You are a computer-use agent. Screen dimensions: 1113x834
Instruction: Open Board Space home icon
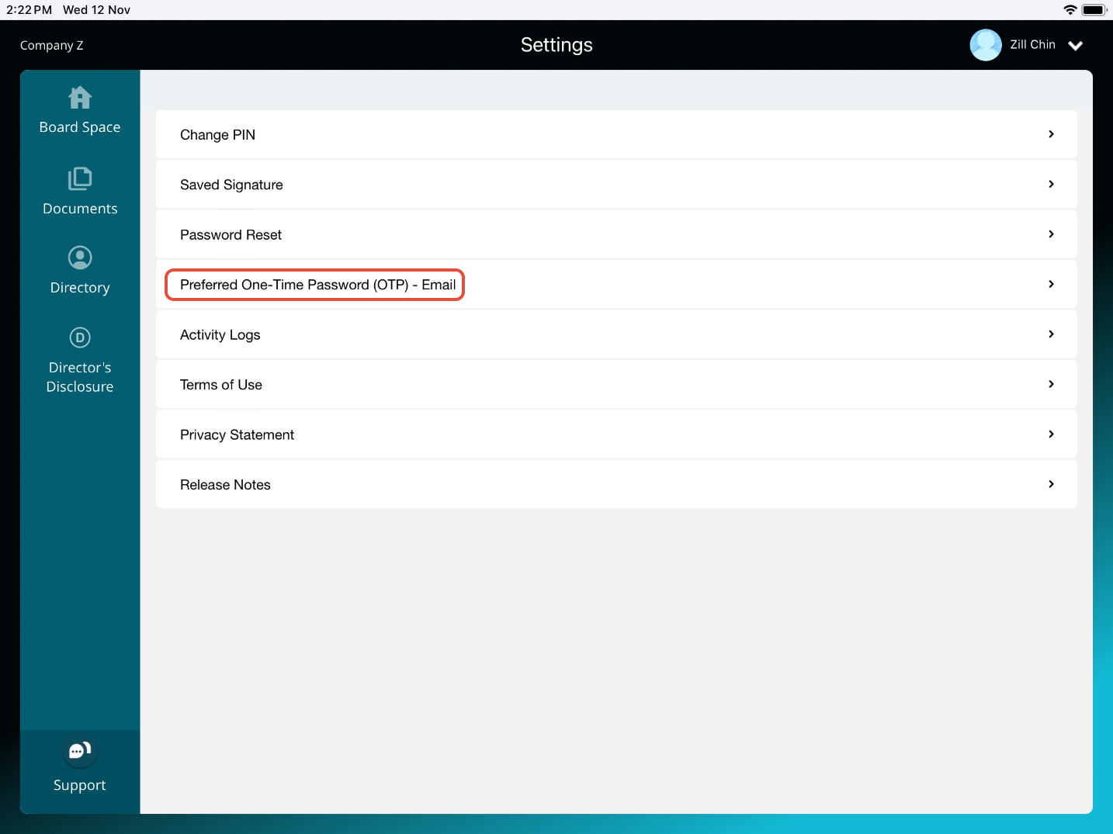[x=80, y=98]
